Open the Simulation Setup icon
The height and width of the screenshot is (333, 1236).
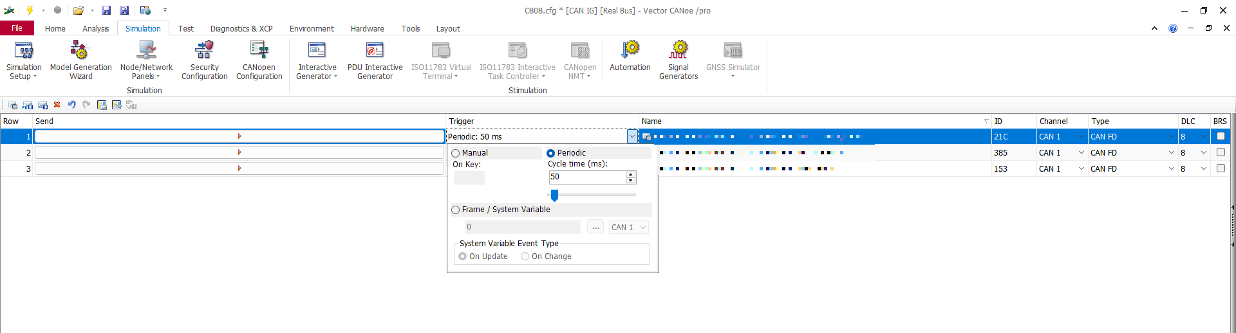click(x=24, y=51)
